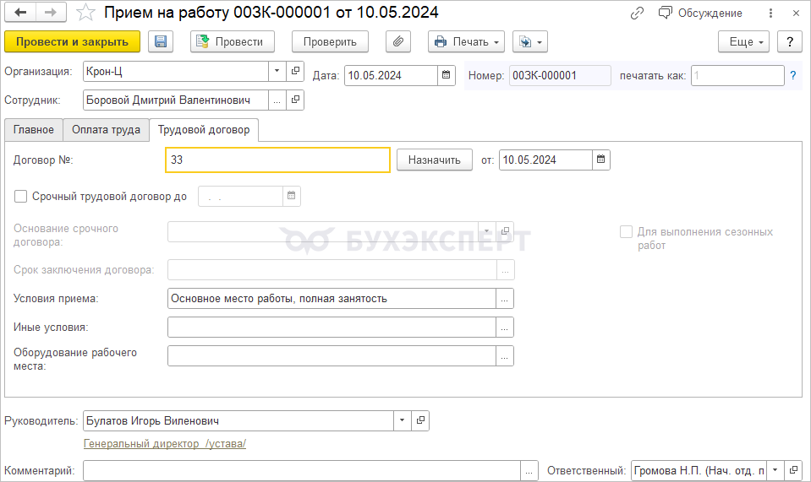Open the Печать dropdown menu

click(x=467, y=42)
